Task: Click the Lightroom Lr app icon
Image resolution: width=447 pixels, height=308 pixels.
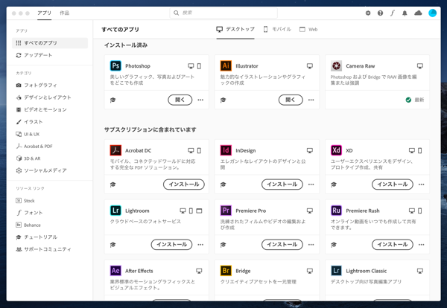Action: point(115,211)
